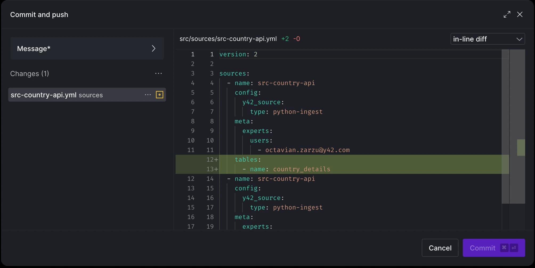The width and height of the screenshot is (535, 268).
Task: Click the diff minimap viewport
Action: (x=517, y=127)
